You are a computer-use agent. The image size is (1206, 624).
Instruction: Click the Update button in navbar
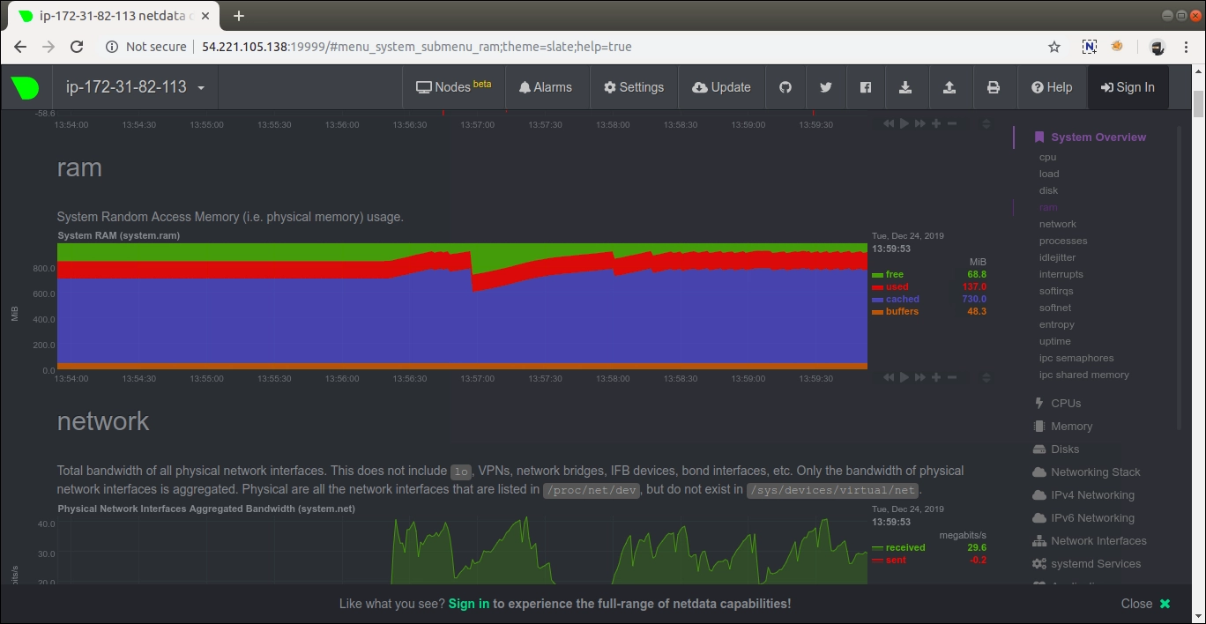[721, 87]
